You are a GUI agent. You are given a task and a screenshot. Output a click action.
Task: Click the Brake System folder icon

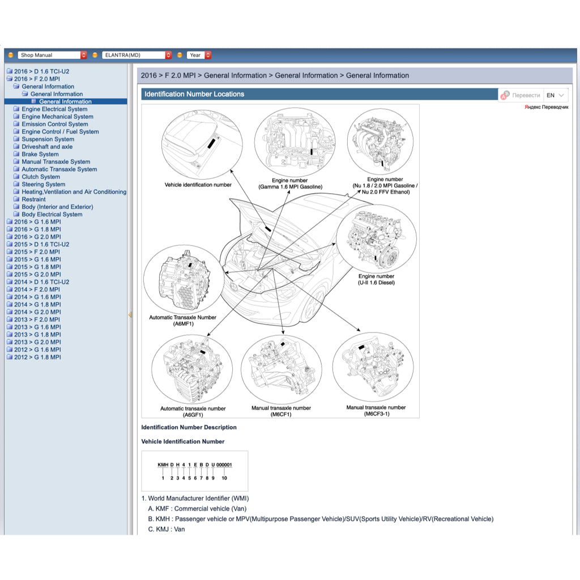tap(16, 154)
